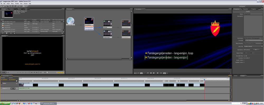
Task: Click the Langversjon_5.2.wav audio clip
Action: (111, 88)
